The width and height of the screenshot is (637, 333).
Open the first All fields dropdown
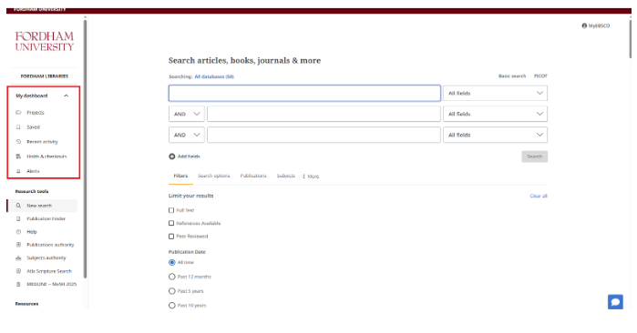(495, 94)
